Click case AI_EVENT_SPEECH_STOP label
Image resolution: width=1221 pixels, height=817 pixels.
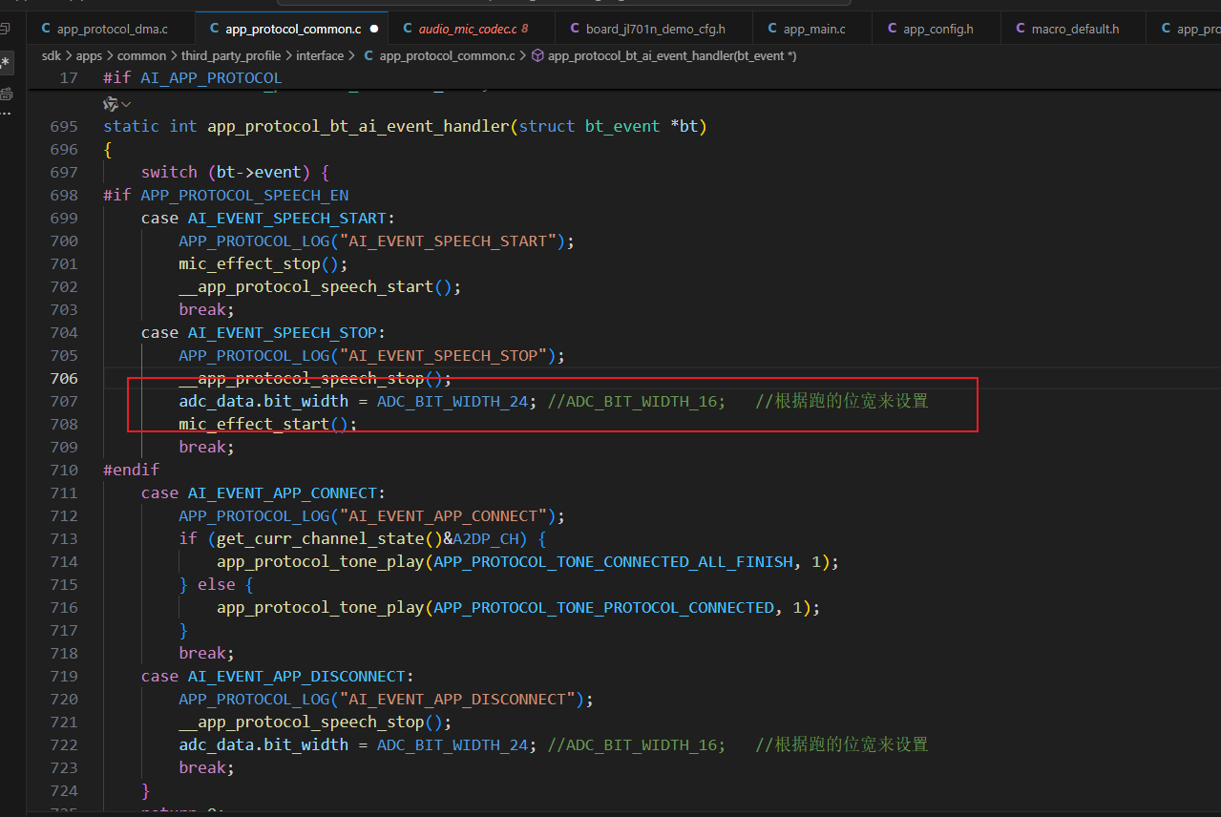263,332
